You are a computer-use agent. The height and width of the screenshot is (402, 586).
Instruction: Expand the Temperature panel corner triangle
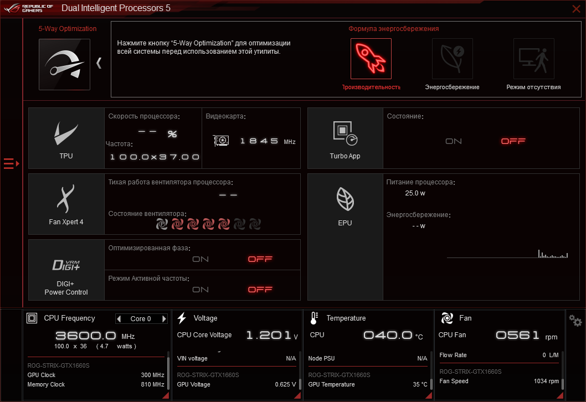pyautogui.click(x=429, y=396)
